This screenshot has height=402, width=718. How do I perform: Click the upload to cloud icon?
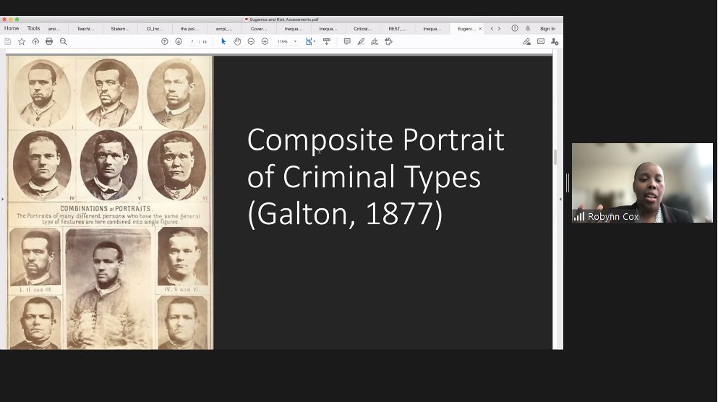tap(35, 42)
